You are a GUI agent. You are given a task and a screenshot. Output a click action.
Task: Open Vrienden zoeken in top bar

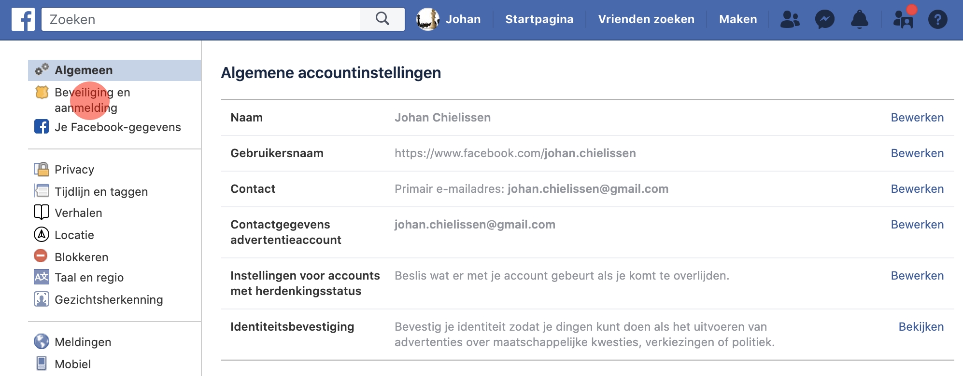click(x=646, y=20)
